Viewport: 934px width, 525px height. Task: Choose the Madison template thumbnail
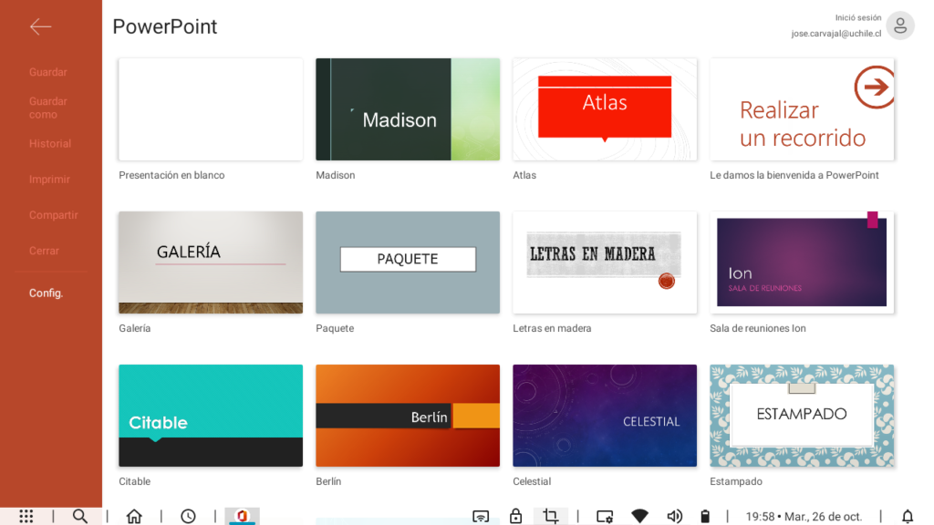pos(408,109)
